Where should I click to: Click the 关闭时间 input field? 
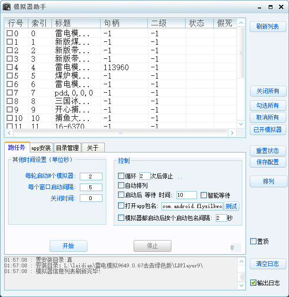coord(91,198)
